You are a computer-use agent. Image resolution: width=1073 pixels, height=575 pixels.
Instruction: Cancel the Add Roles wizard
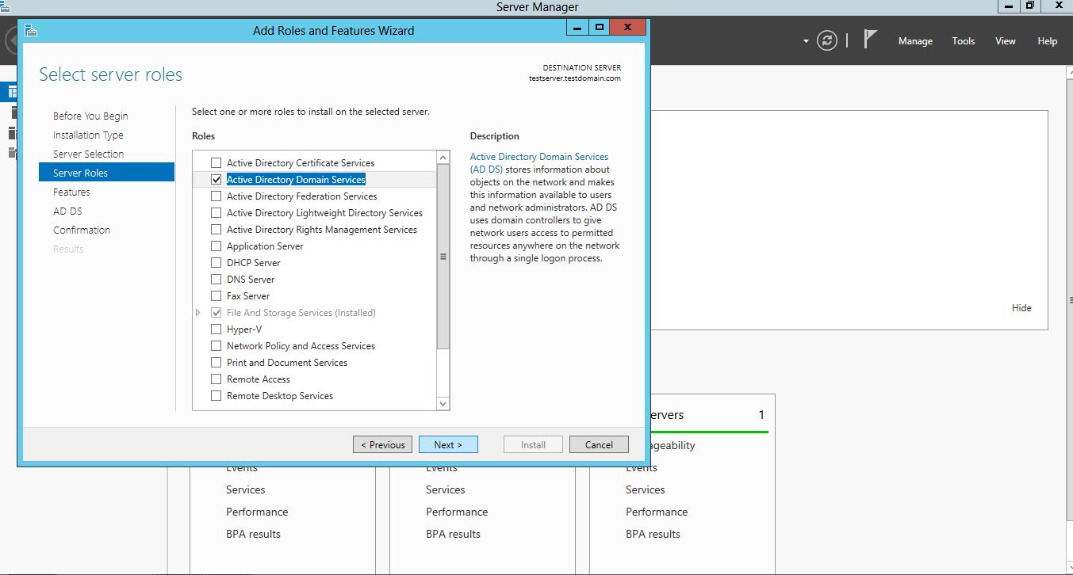coord(599,444)
